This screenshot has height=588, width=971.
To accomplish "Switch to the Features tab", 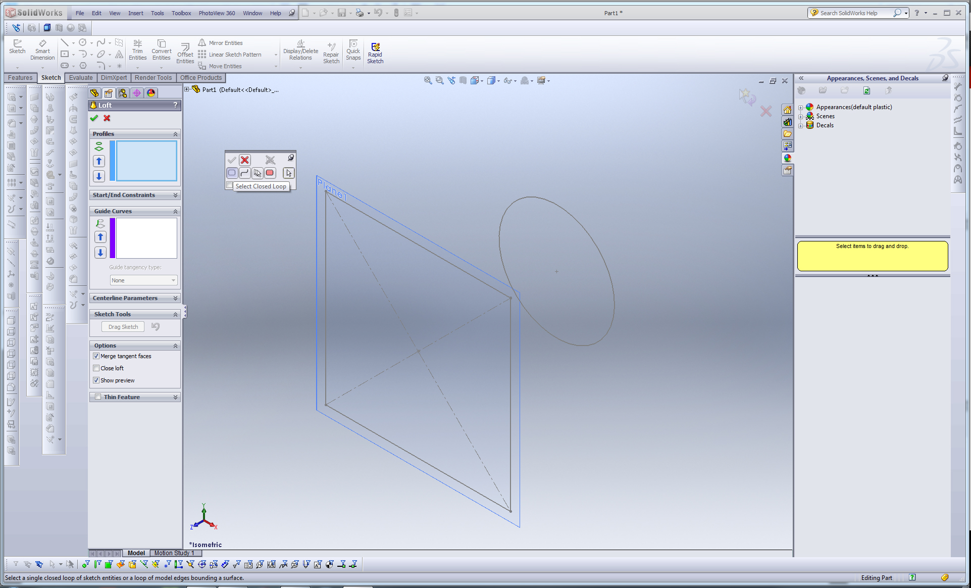I will click(20, 78).
